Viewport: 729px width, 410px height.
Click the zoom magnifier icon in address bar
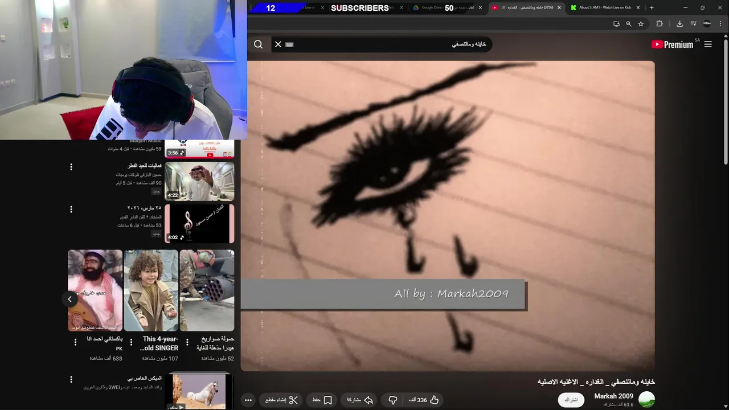[x=628, y=24]
